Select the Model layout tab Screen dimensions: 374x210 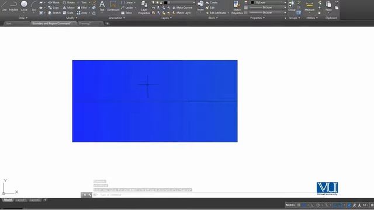(8, 199)
